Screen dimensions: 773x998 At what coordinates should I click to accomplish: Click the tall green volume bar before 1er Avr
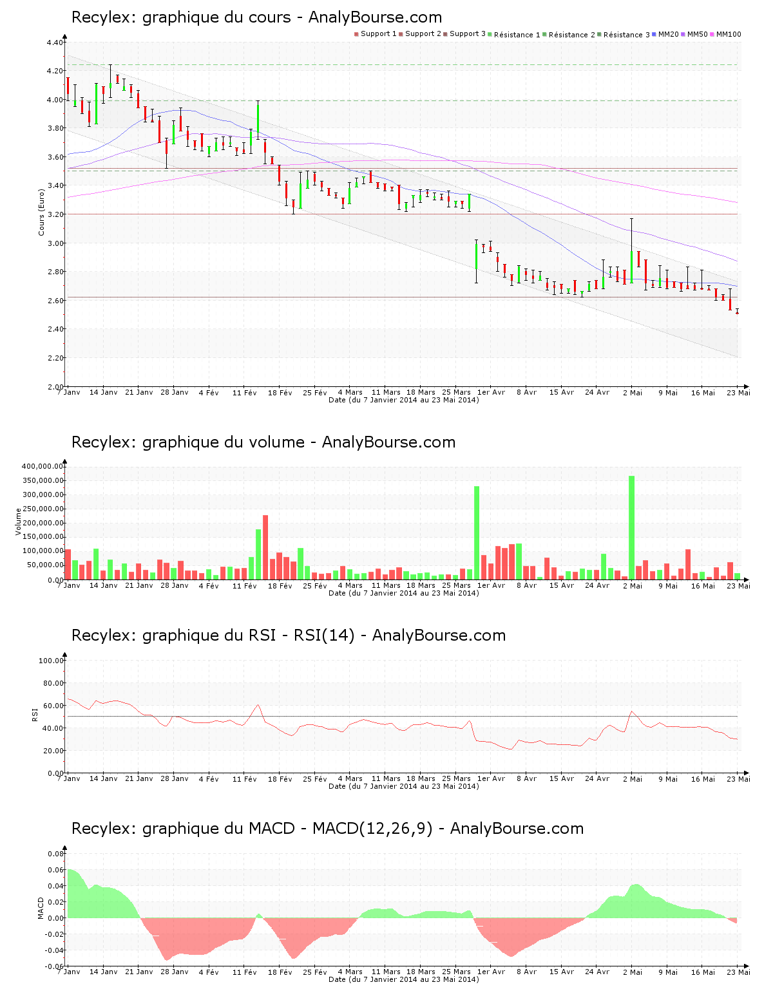[x=477, y=532]
